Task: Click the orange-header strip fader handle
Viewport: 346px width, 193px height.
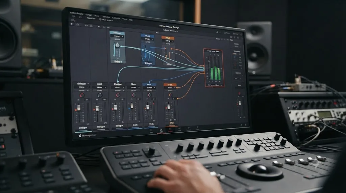Action: 169,107
